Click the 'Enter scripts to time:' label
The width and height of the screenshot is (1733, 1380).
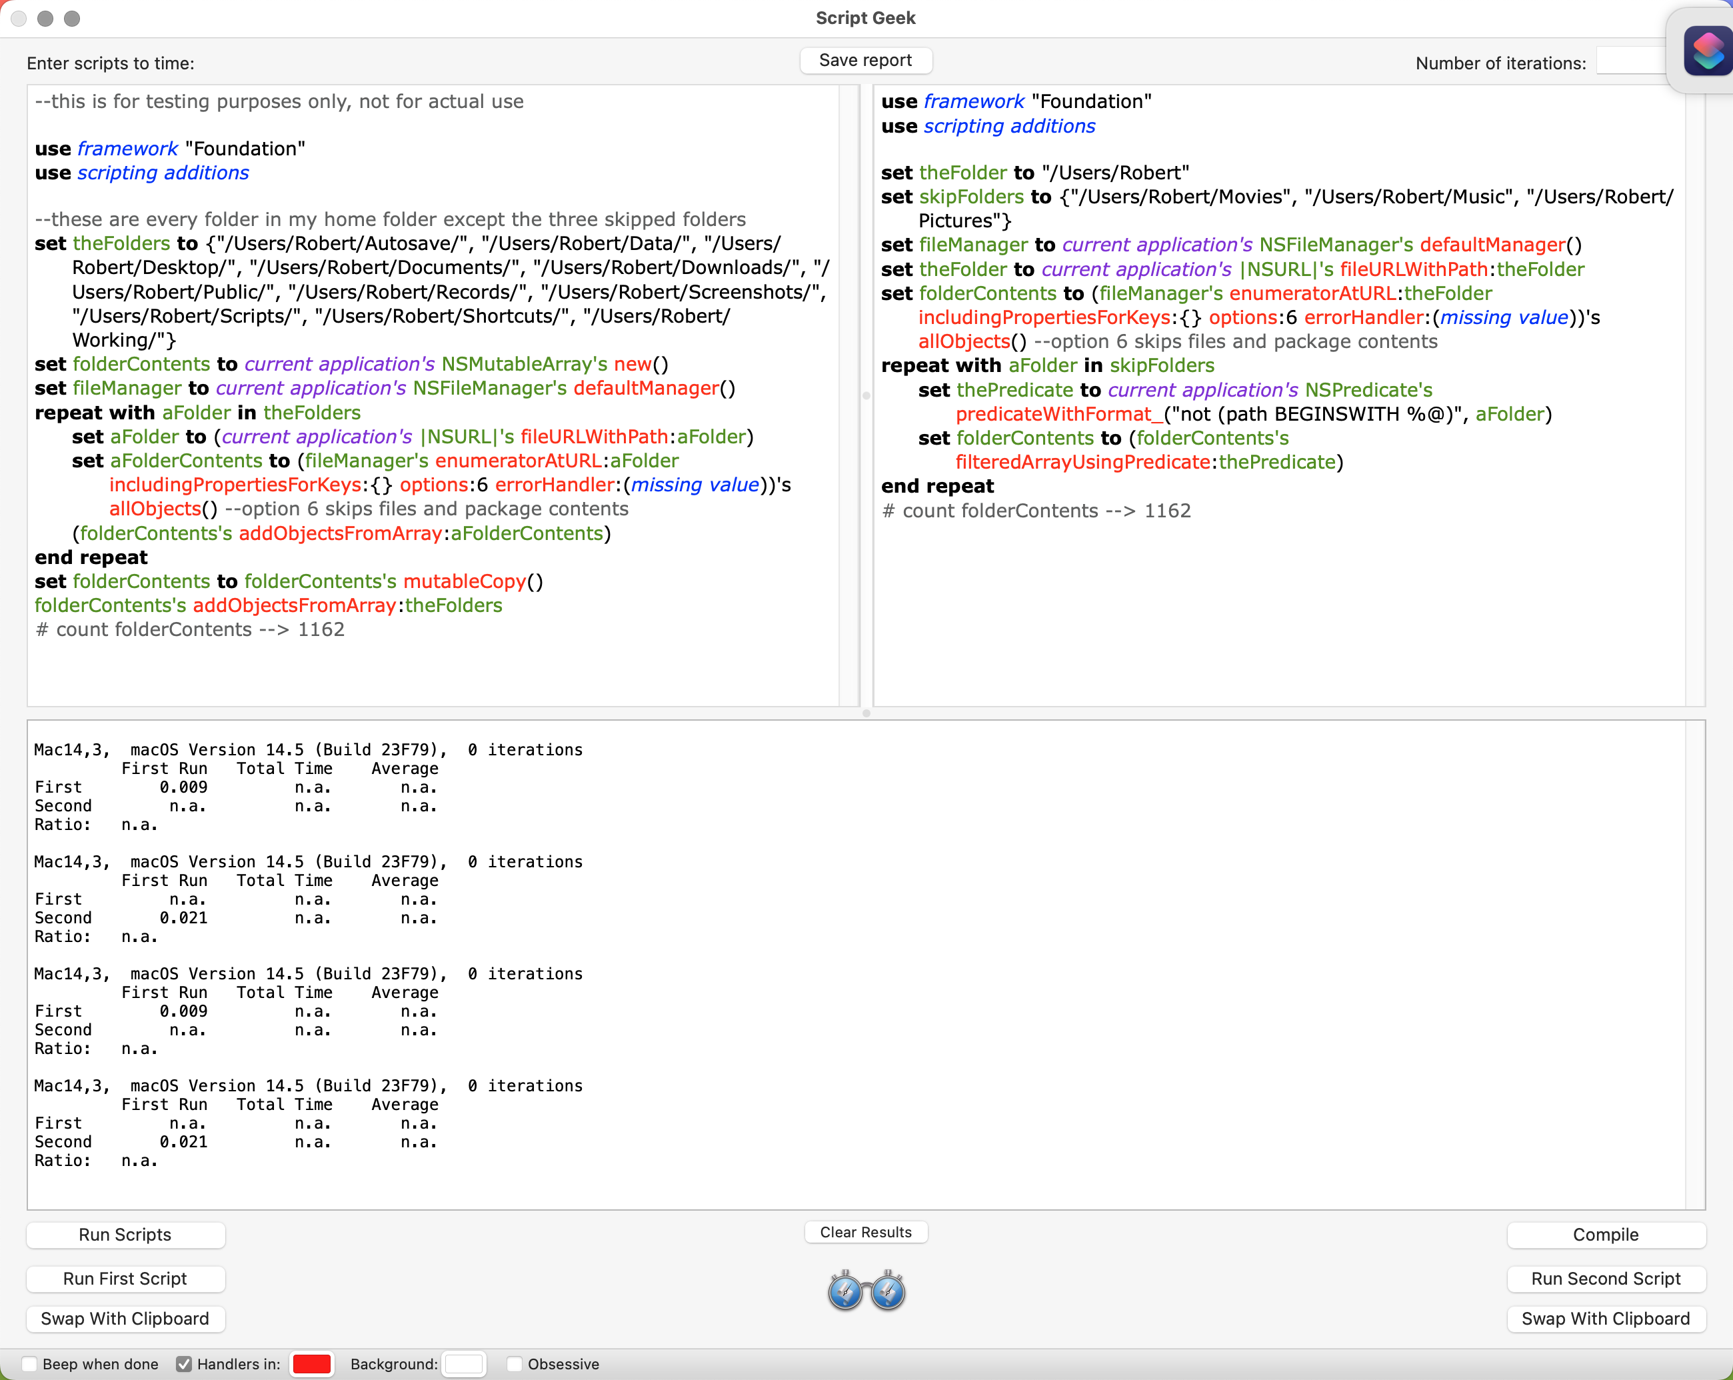coord(110,63)
